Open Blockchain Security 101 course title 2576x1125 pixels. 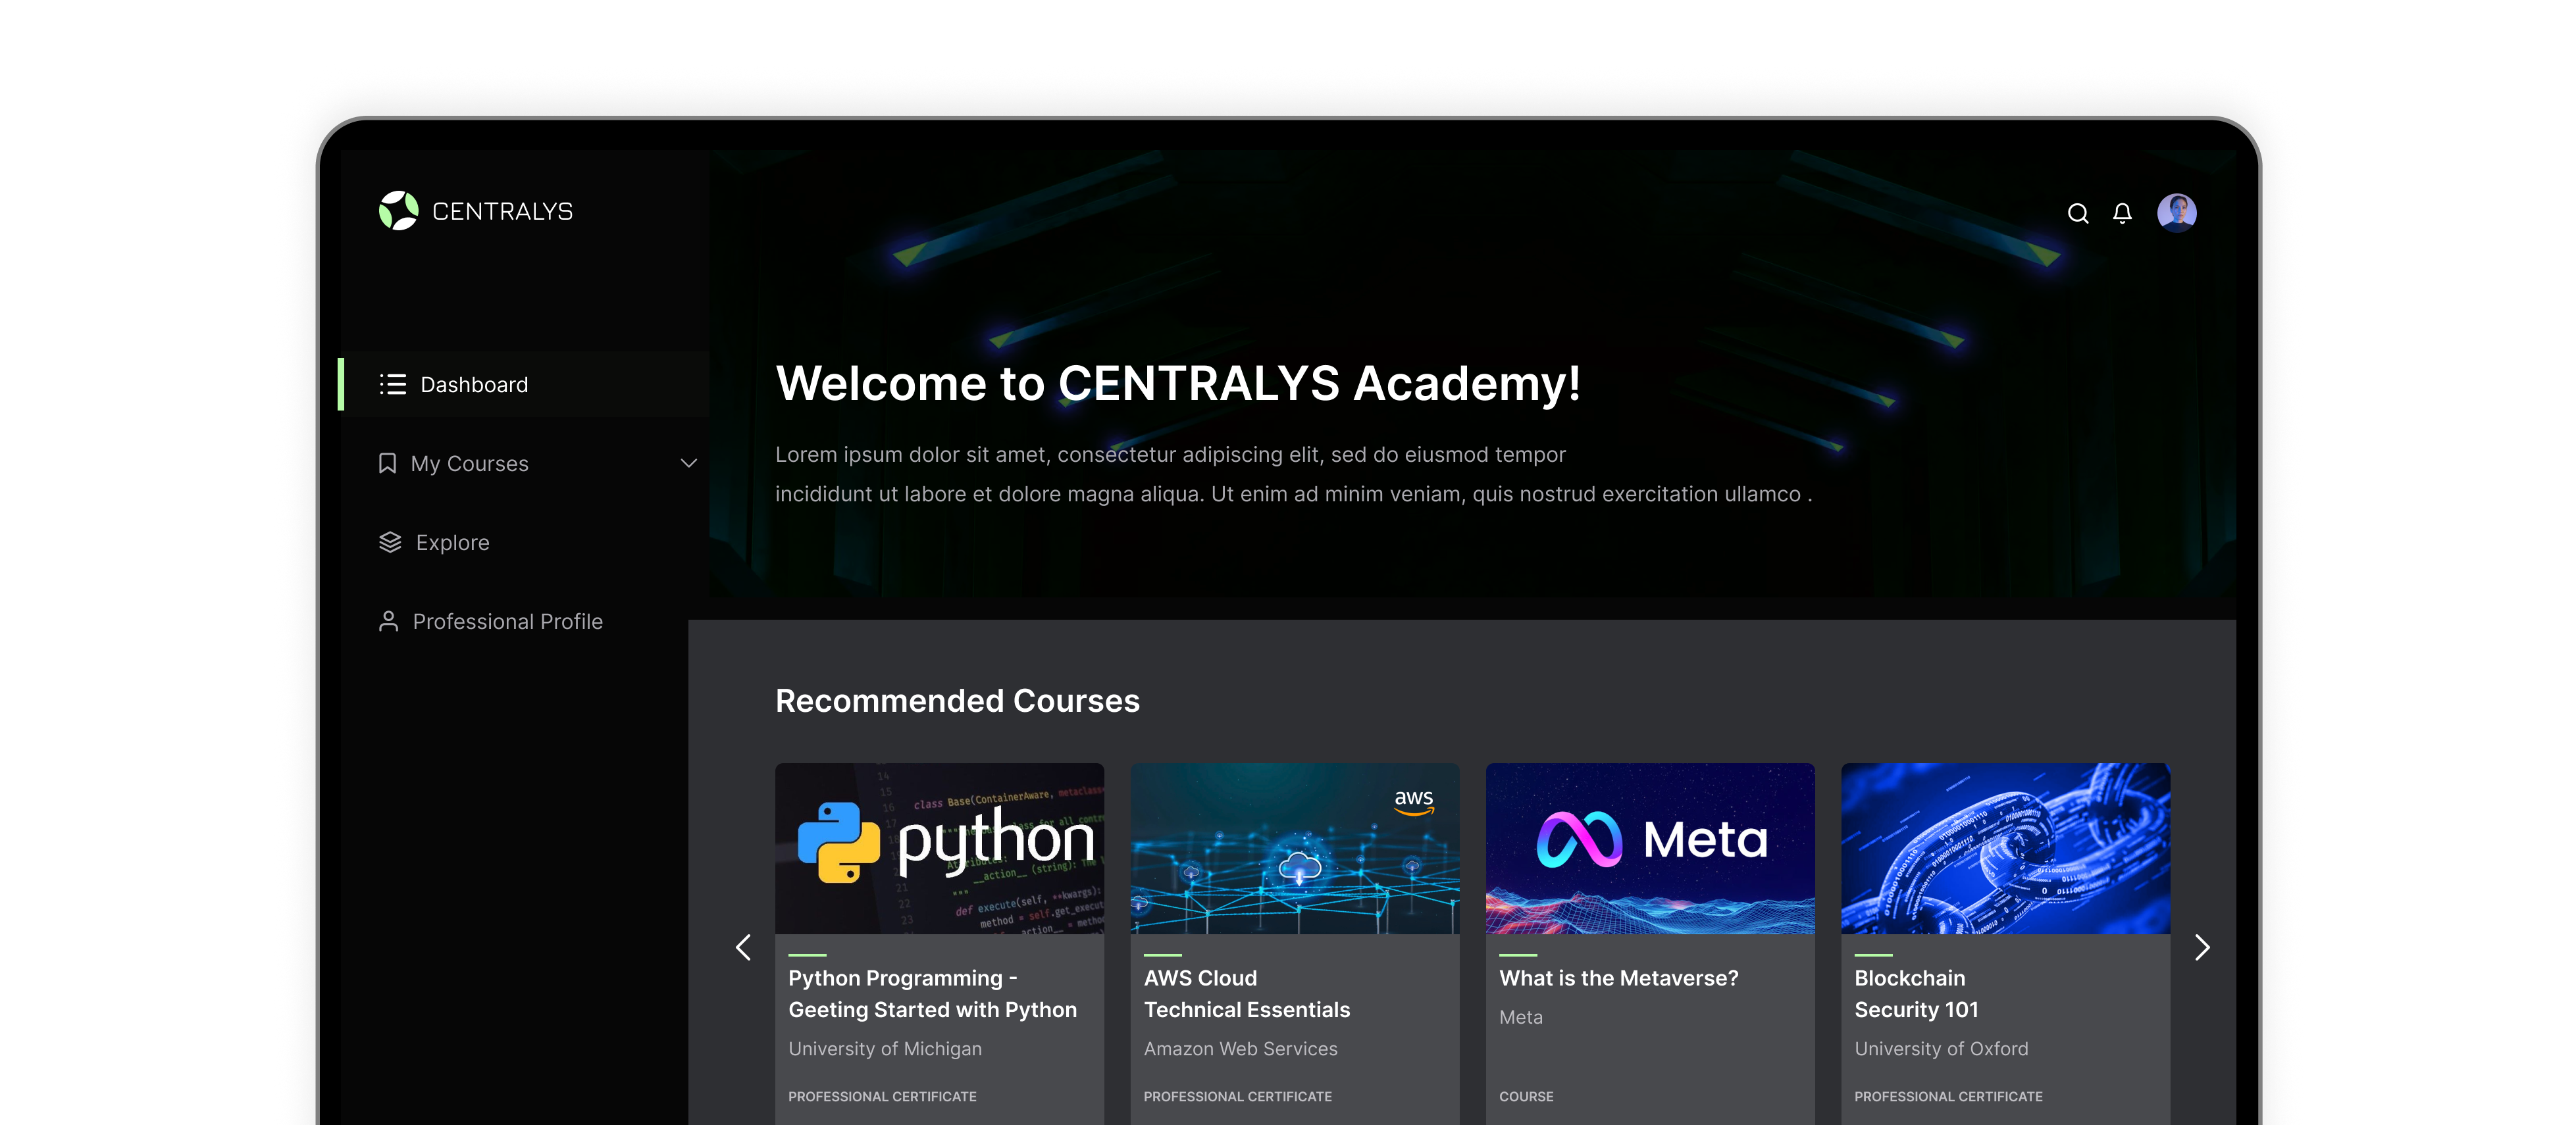1915,994
